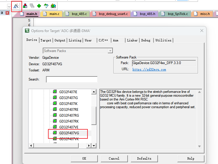Open the misc.h editor tab
Image resolution: width=218 pixels, height=164 pixels.
click(202, 14)
